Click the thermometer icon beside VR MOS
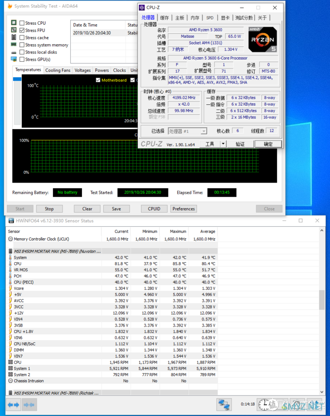Screen dimensions: 330x416 coord(11,269)
